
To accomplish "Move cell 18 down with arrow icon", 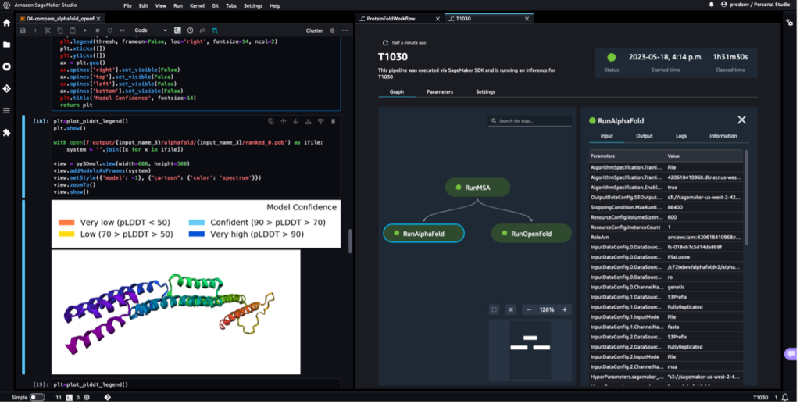I will click(296, 121).
